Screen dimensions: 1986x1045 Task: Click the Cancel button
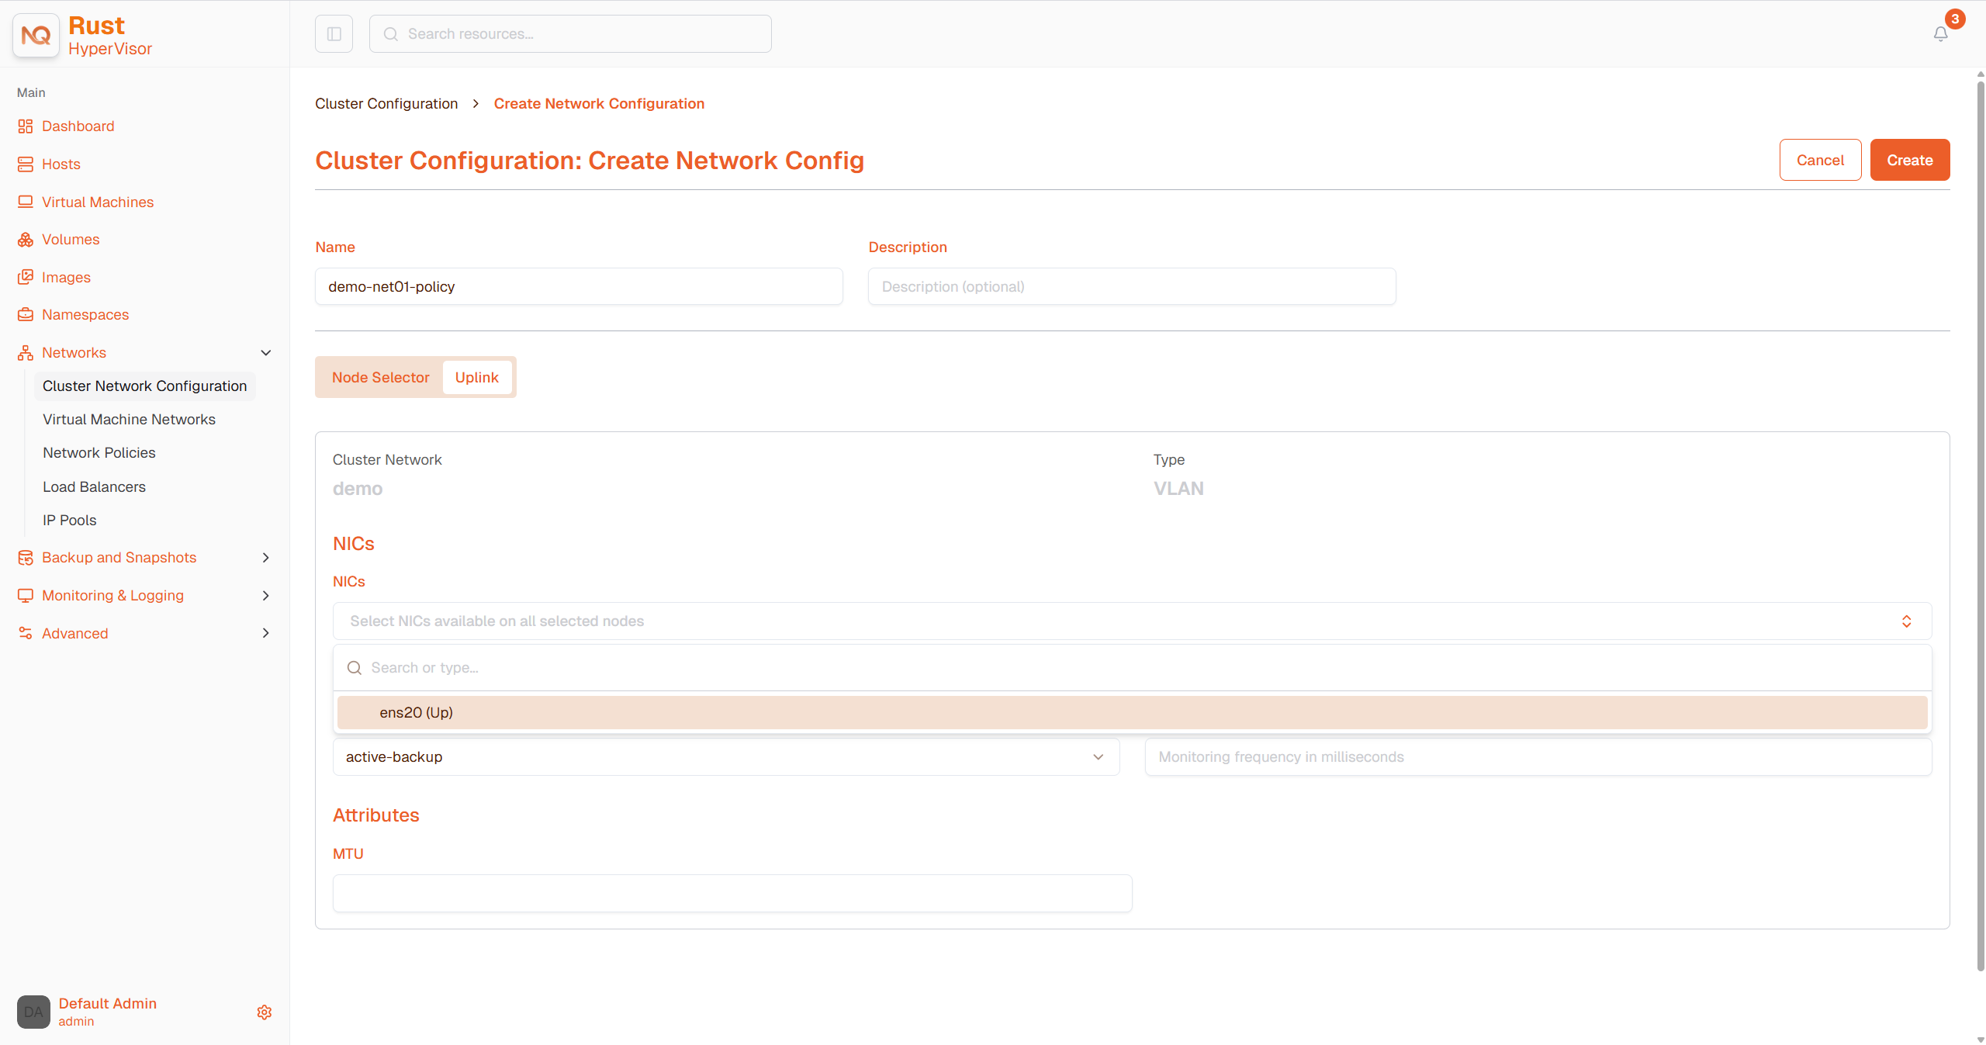[1820, 161]
